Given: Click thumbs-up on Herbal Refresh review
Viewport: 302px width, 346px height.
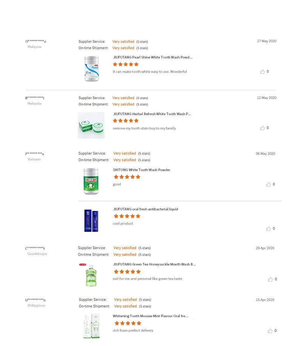Looking at the screenshot, I should (x=262, y=128).
